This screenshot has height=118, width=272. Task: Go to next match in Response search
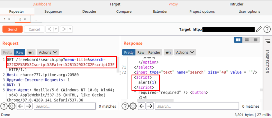pos(150,106)
